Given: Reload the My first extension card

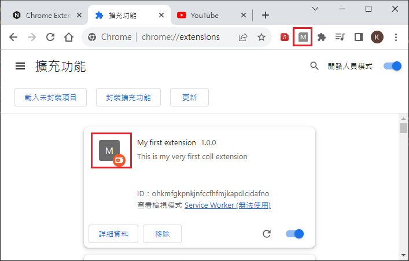Looking at the screenshot, I should point(267,234).
